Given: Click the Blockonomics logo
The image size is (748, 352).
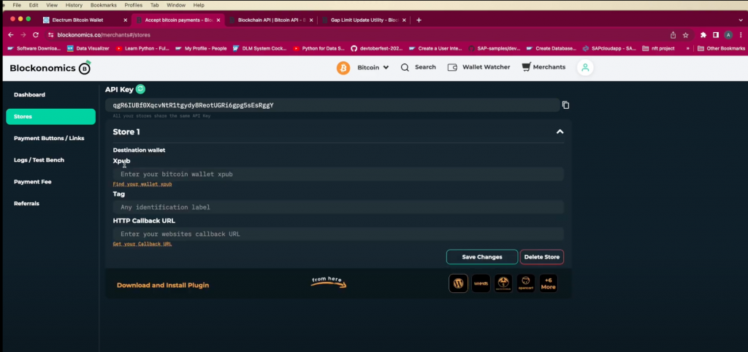Looking at the screenshot, I should click(x=50, y=68).
